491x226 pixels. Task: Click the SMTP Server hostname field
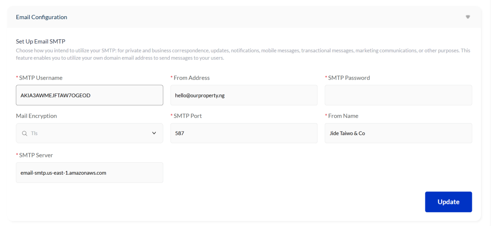click(x=89, y=172)
